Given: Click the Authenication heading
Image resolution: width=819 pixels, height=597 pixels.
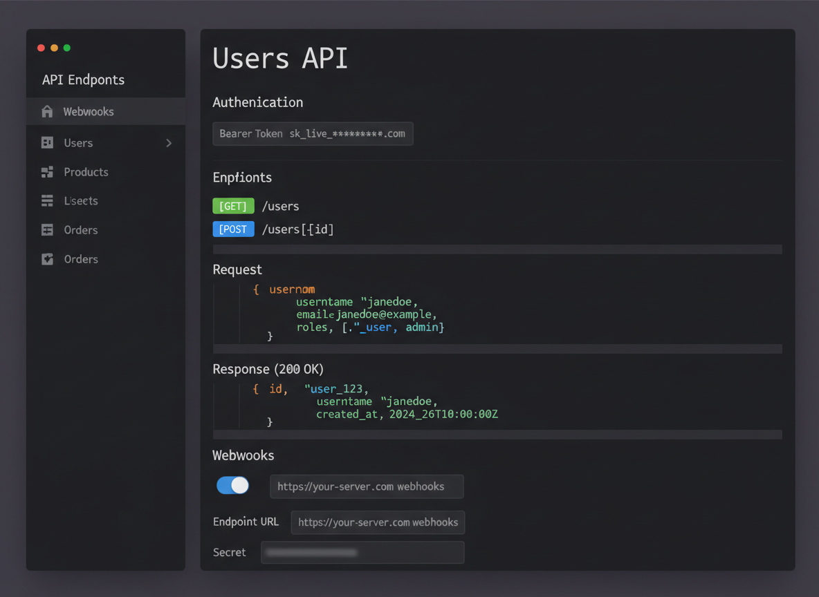Looking at the screenshot, I should point(257,102).
